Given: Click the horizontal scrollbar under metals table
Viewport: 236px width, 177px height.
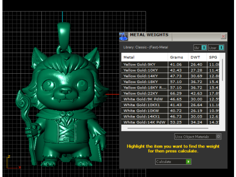Looking at the screenshot, I should point(168,128).
